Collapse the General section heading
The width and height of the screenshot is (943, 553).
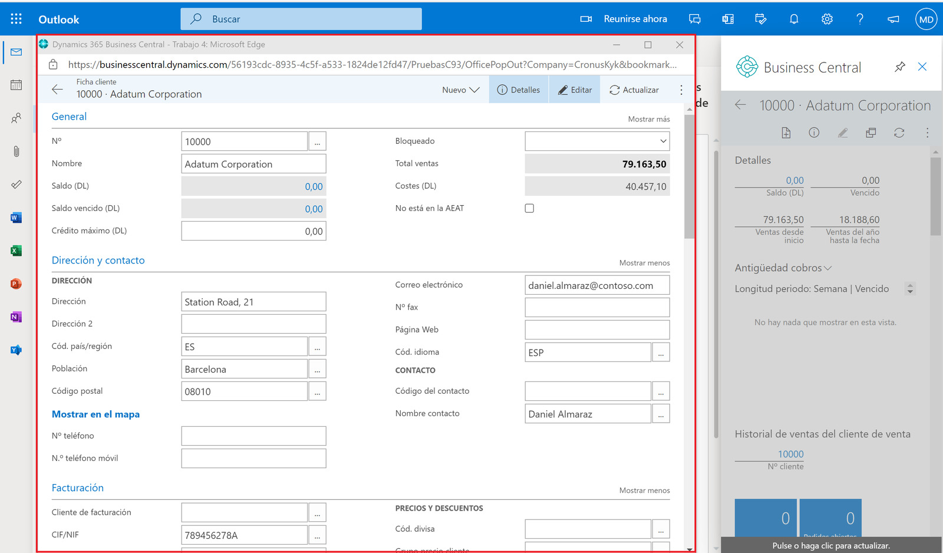69,117
